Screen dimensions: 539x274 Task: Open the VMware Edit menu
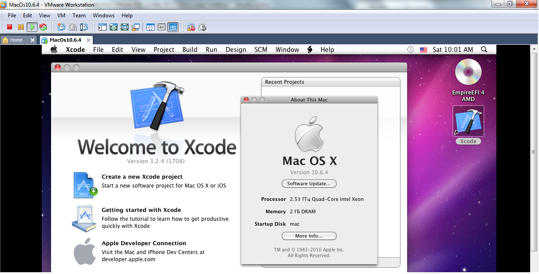[28, 15]
